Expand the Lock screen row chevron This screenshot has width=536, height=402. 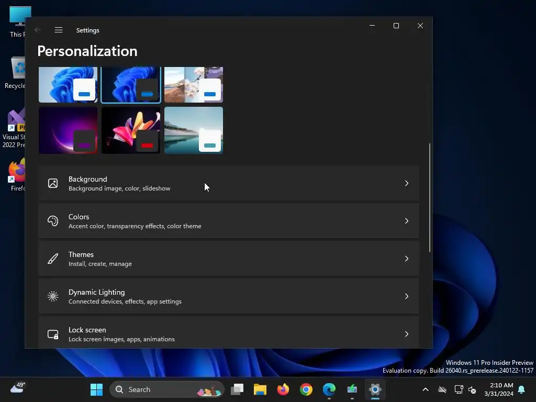click(406, 334)
